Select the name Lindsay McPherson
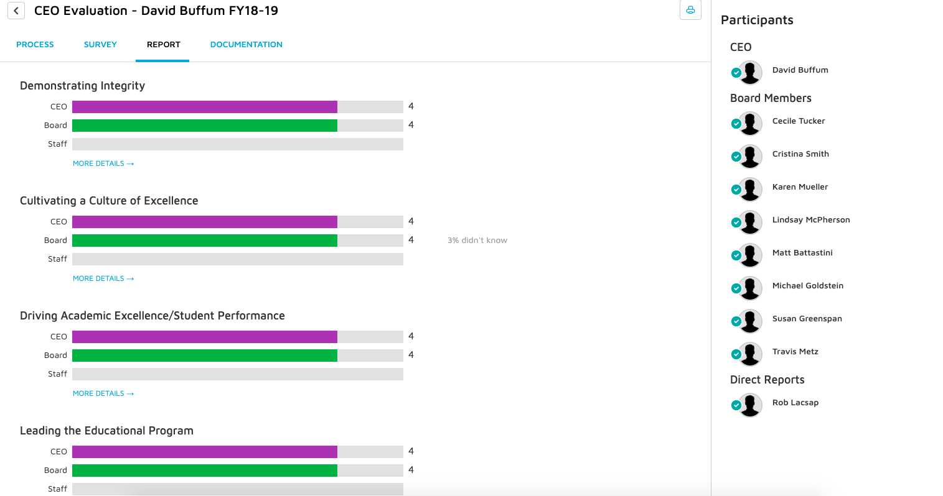This screenshot has width=943, height=496. click(x=811, y=220)
